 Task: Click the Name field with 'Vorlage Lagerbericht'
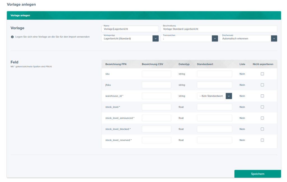(x=130, y=29)
